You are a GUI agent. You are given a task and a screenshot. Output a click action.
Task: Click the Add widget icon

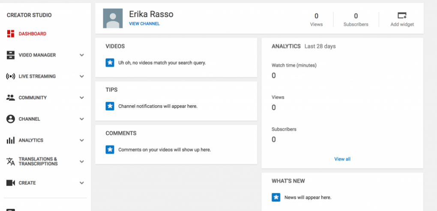[x=402, y=16]
